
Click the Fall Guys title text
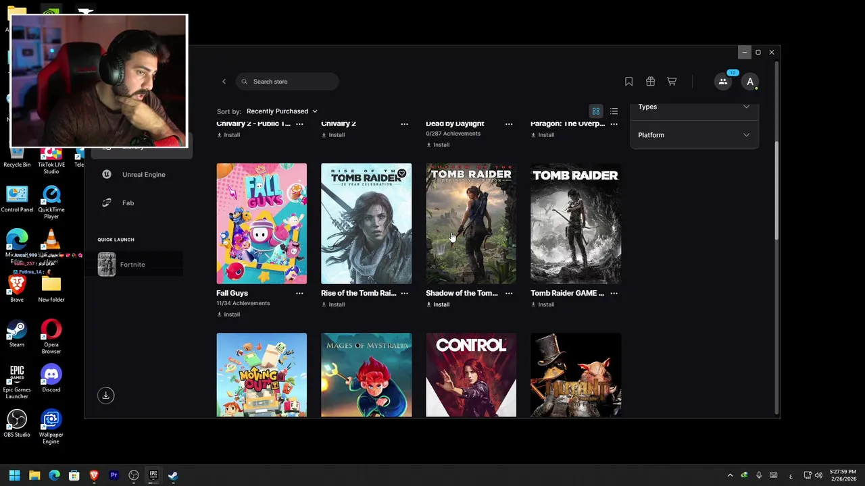(x=232, y=294)
